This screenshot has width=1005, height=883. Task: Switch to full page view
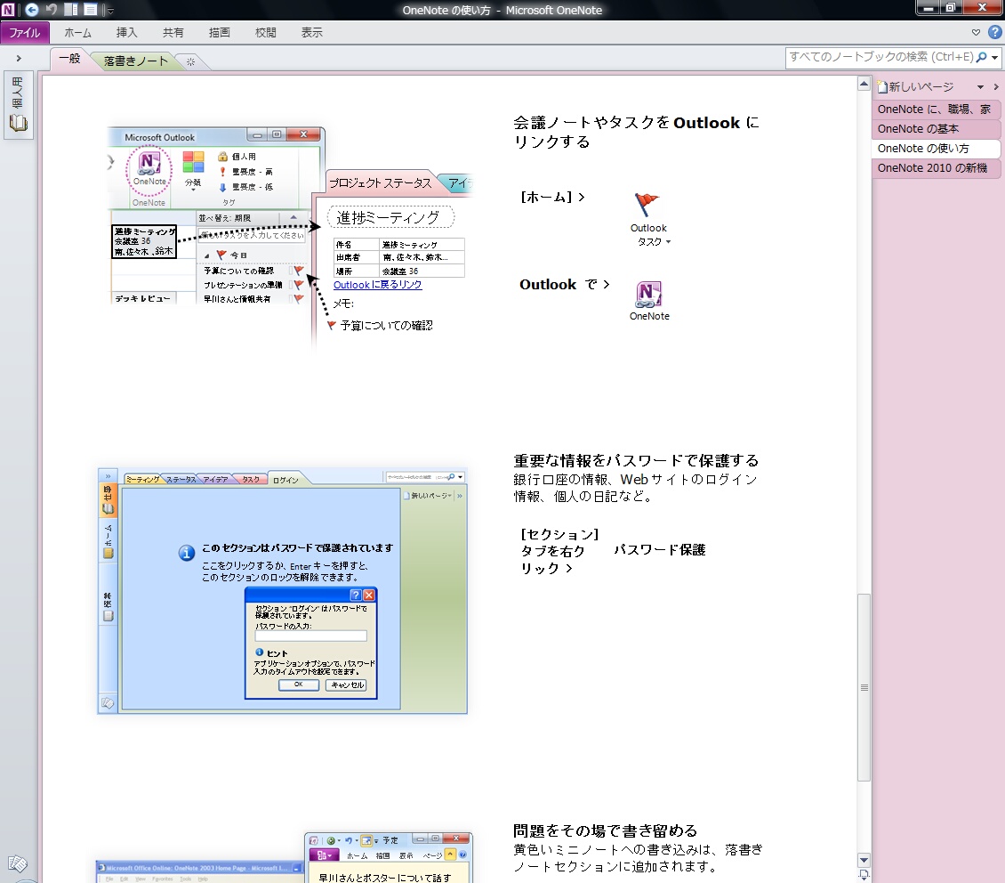pos(91,10)
